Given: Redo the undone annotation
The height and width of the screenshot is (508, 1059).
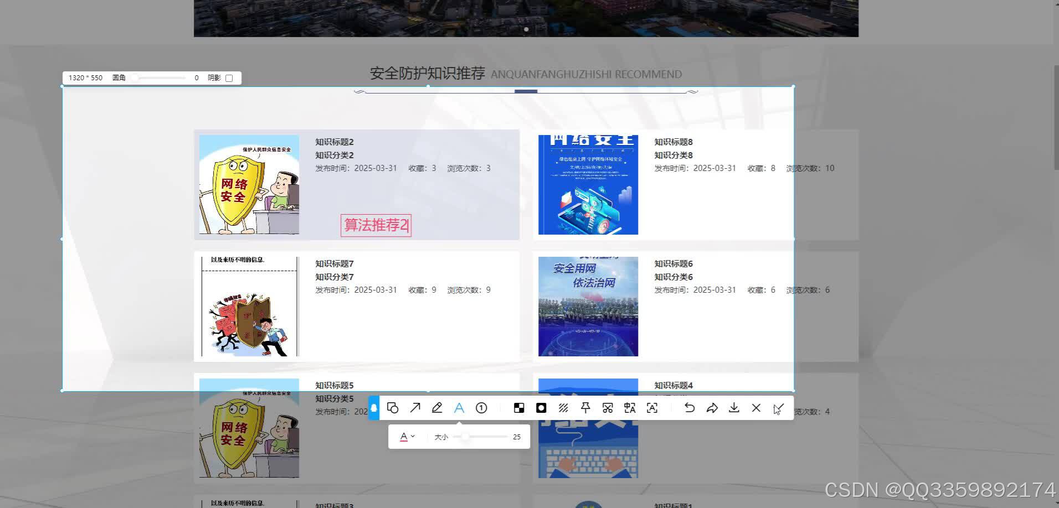Looking at the screenshot, I should [712, 408].
